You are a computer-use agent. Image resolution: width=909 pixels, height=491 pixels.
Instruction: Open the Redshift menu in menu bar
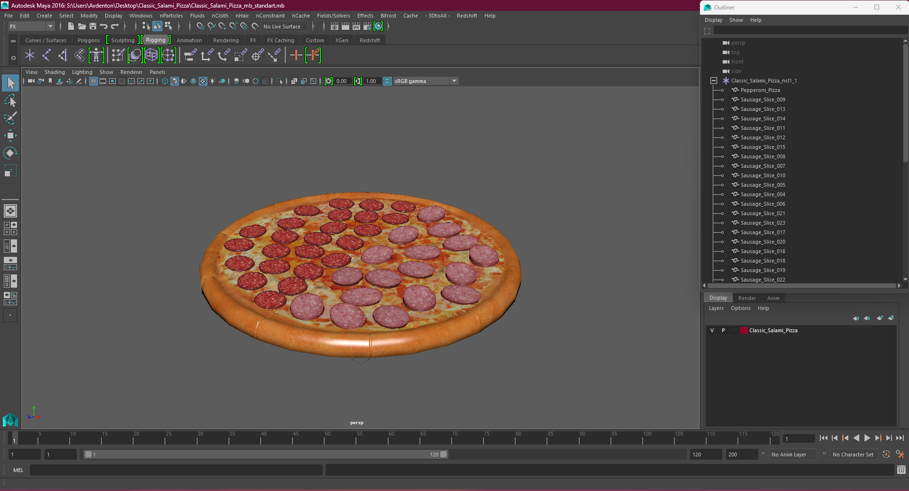pos(467,16)
